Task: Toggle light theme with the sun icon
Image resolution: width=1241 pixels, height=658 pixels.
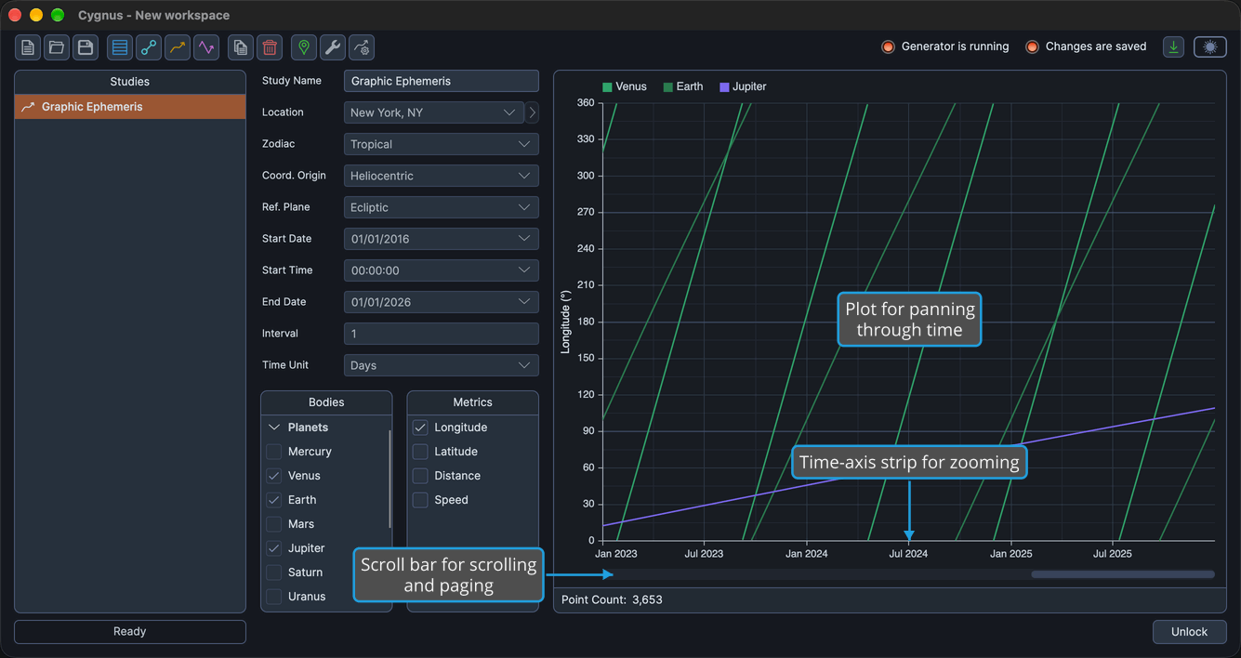Action: tap(1210, 47)
